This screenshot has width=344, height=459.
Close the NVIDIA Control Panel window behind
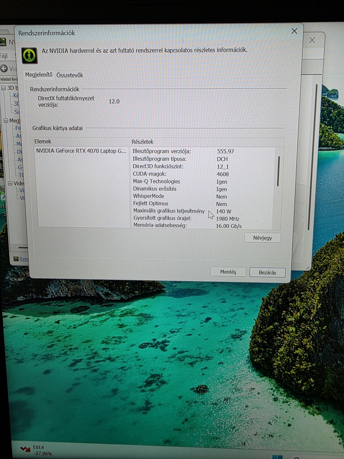312,40
